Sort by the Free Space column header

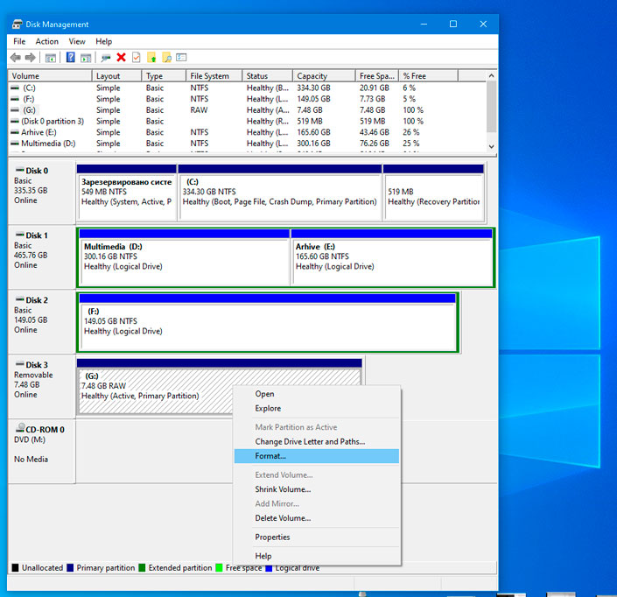tap(377, 76)
